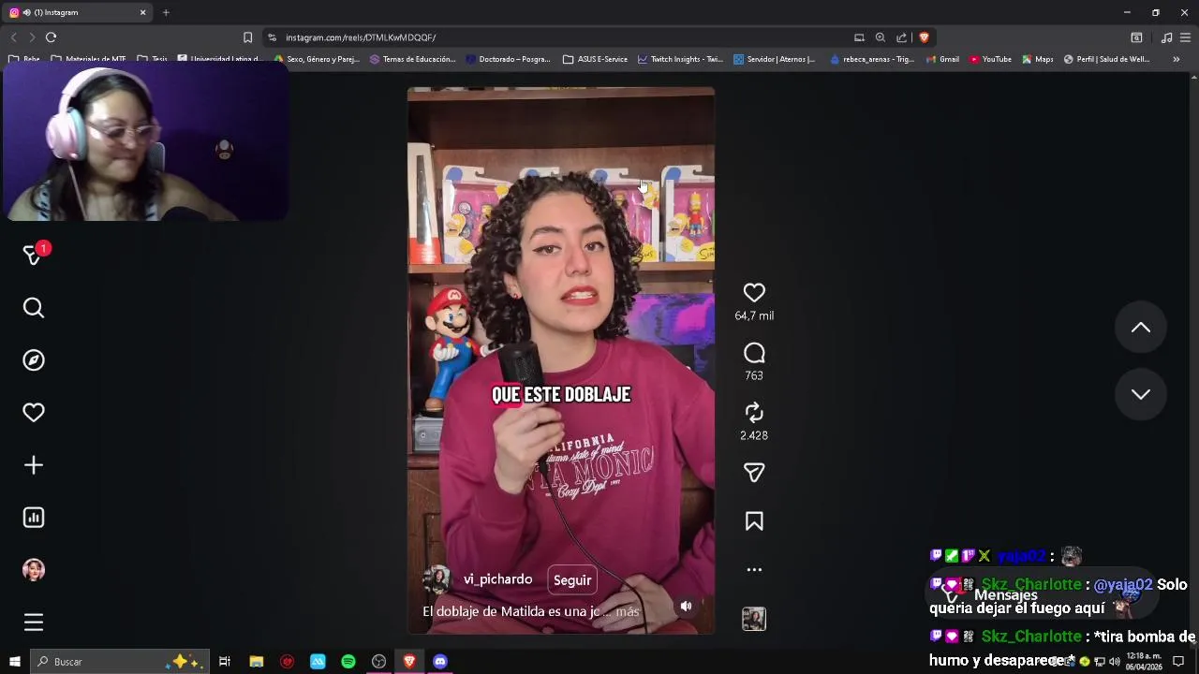This screenshot has width=1199, height=674.
Task: Open Task View on the taskbar
Action: pos(225,662)
